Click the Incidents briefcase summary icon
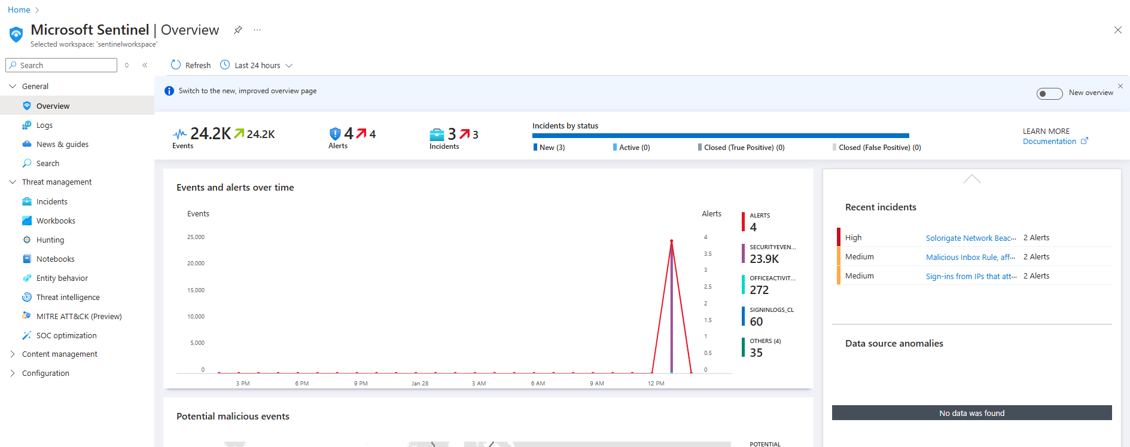This screenshot has height=447, width=1130. (x=437, y=134)
